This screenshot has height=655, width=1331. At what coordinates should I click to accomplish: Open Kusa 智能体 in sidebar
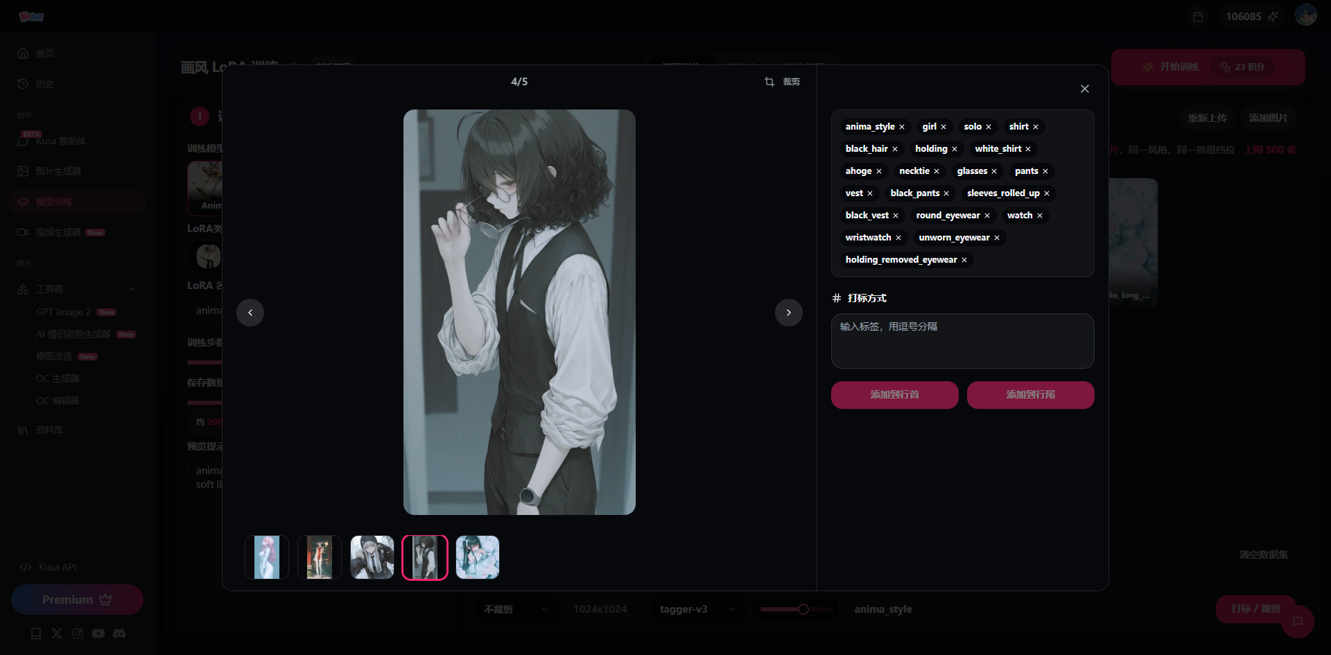point(77,141)
